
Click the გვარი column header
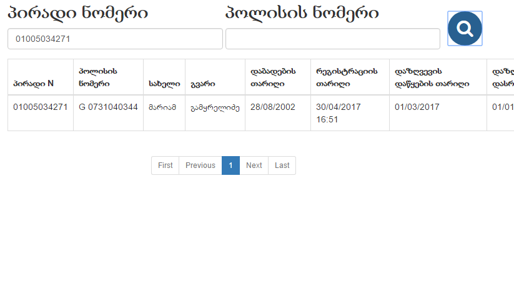pyautogui.click(x=203, y=83)
